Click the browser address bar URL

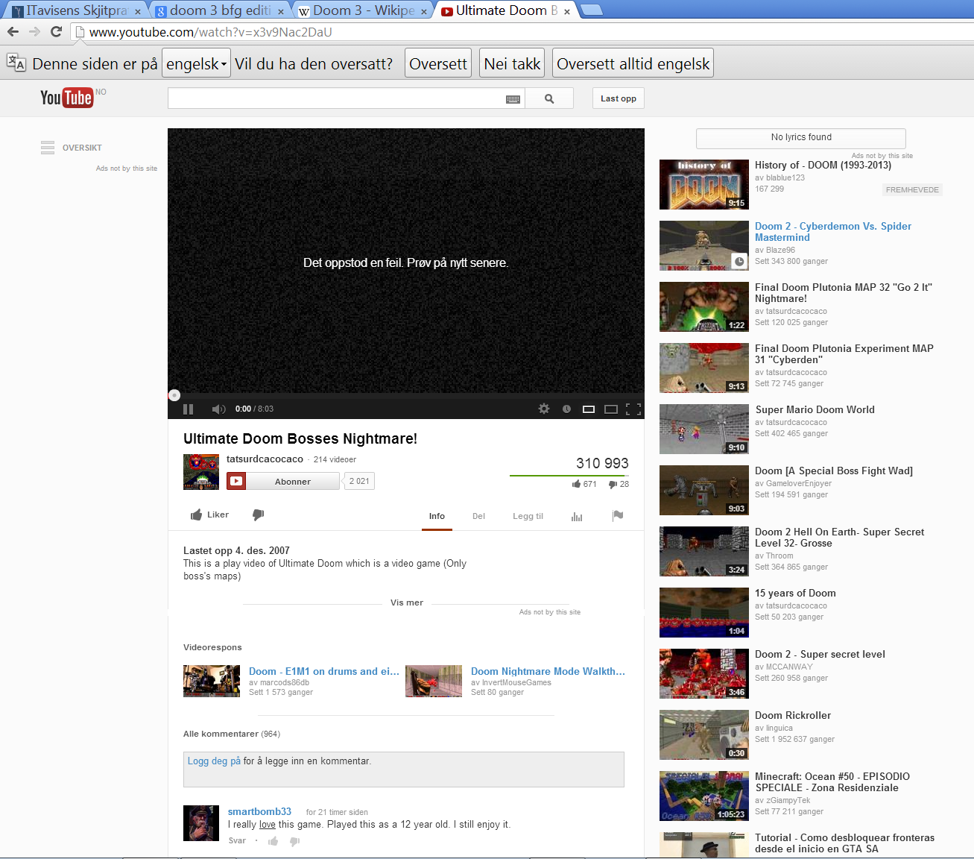211,32
